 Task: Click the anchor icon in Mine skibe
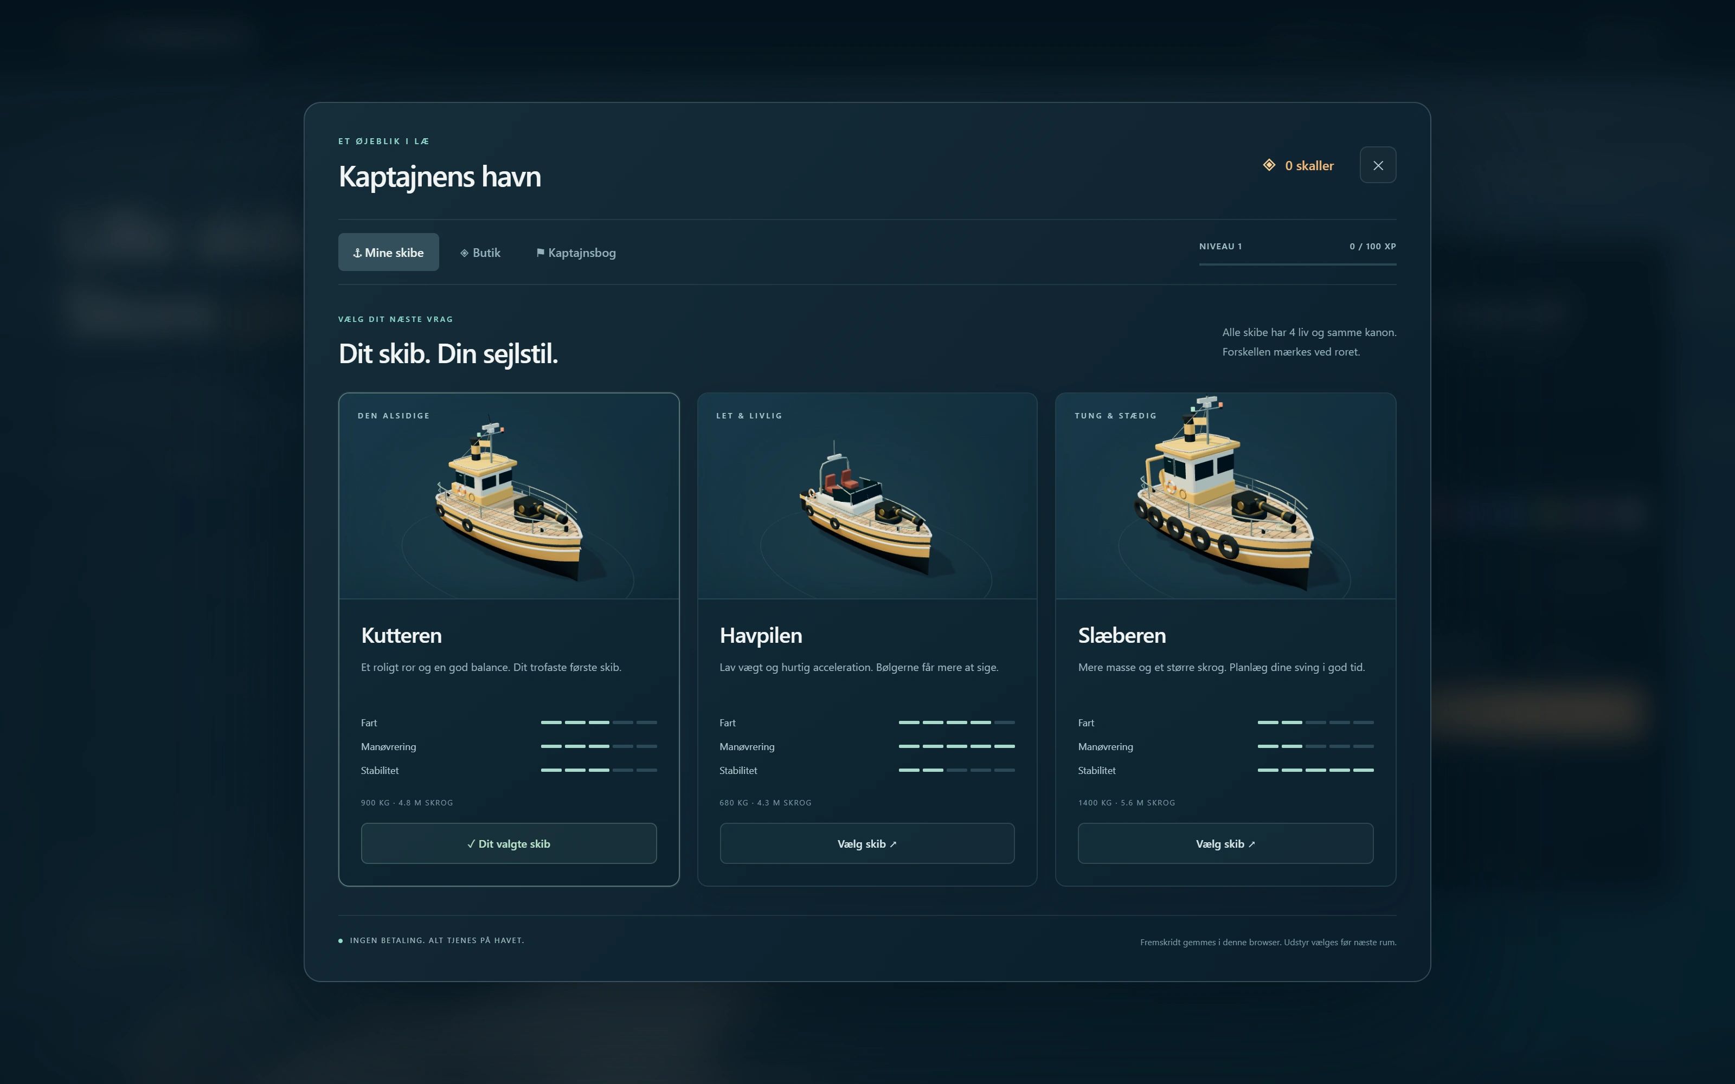click(357, 253)
